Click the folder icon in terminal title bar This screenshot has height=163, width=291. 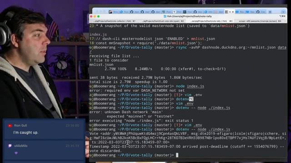165,16
